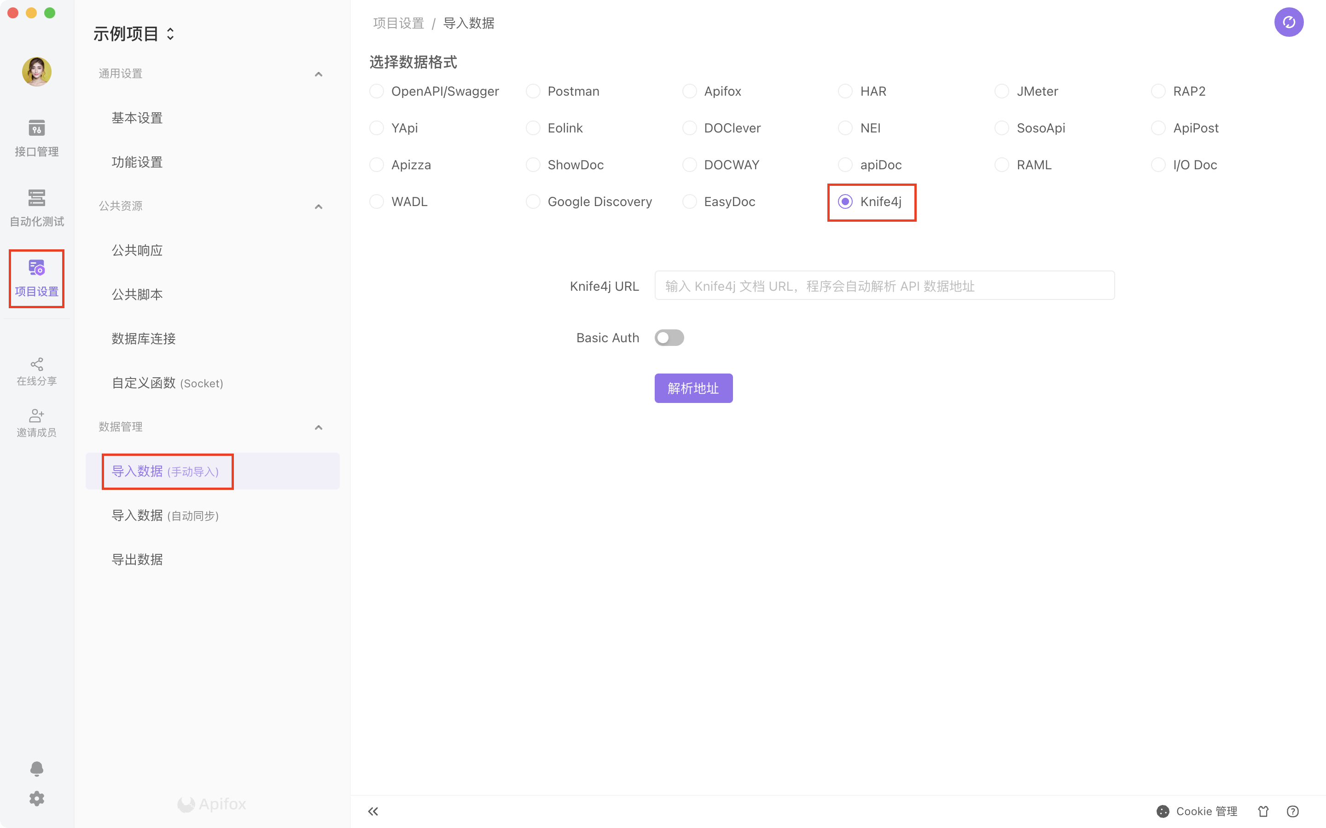
Task: Choose the JMeter data format
Action: point(1001,91)
